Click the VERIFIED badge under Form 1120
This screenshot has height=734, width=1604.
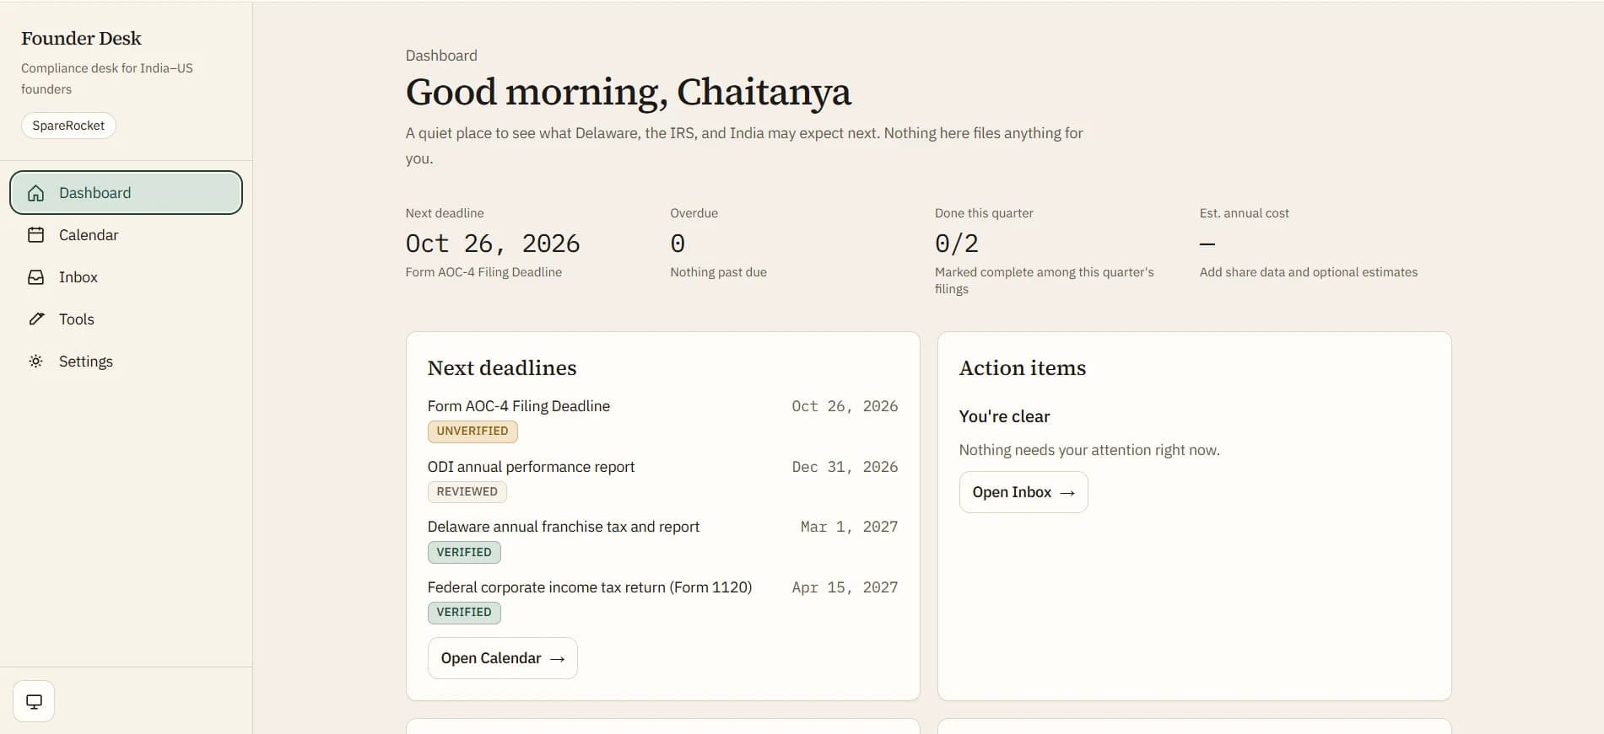(x=464, y=613)
